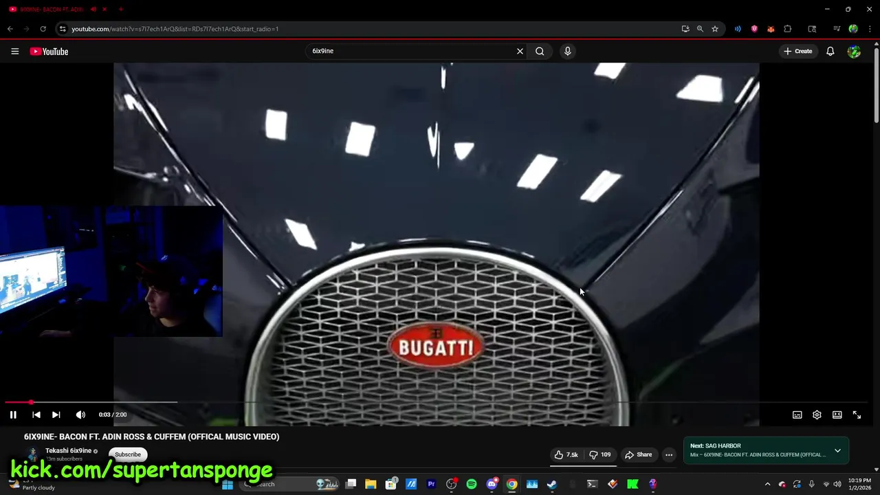
Task: Open the Chrome three-dot menu
Action: (870, 29)
